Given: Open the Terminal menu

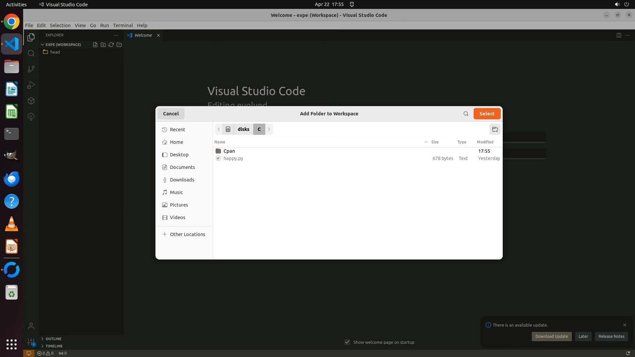Looking at the screenshot, I should pyautogui.click(x=123, y=25).
